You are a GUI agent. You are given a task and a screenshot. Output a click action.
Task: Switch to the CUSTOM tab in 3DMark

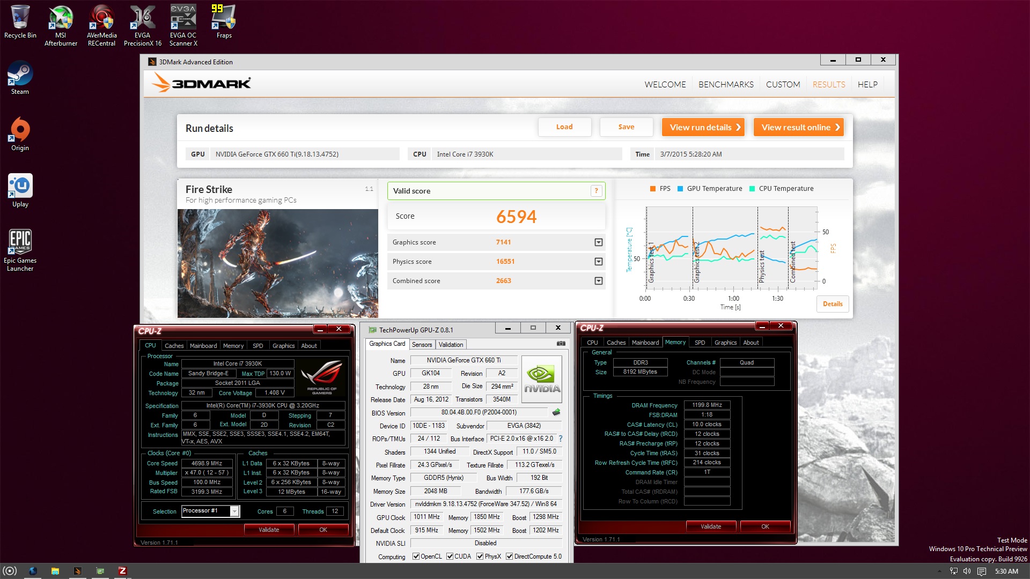(x=783, y=85)
